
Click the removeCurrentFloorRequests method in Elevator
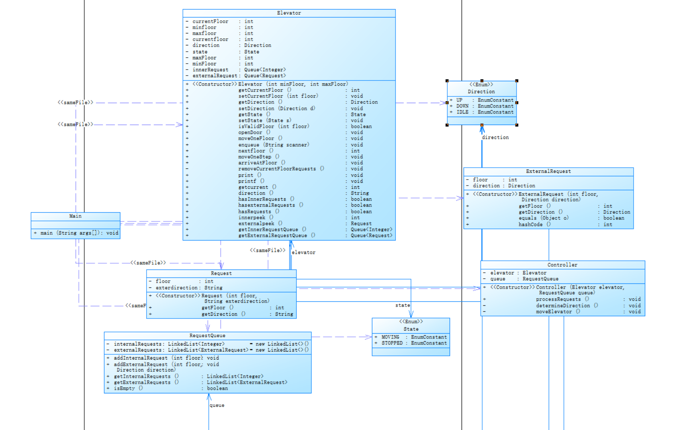[274, 169]
